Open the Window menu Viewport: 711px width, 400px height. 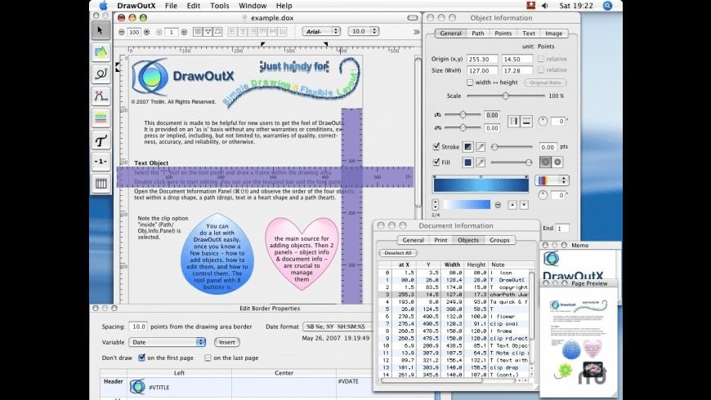[253, 6]
